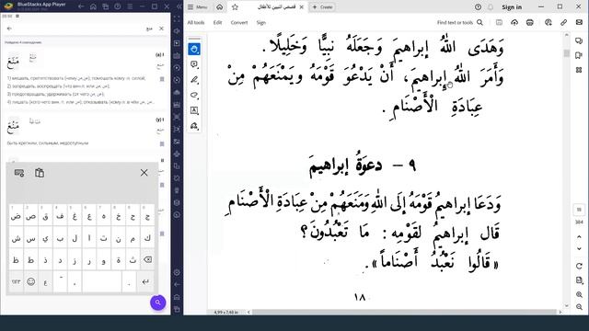Open the Convert menu item

tap(239, 22)
